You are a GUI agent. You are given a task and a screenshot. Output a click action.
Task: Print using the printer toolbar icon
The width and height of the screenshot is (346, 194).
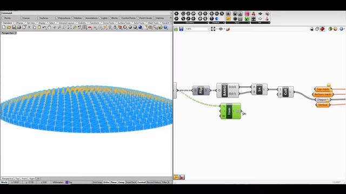pos(19,27)
